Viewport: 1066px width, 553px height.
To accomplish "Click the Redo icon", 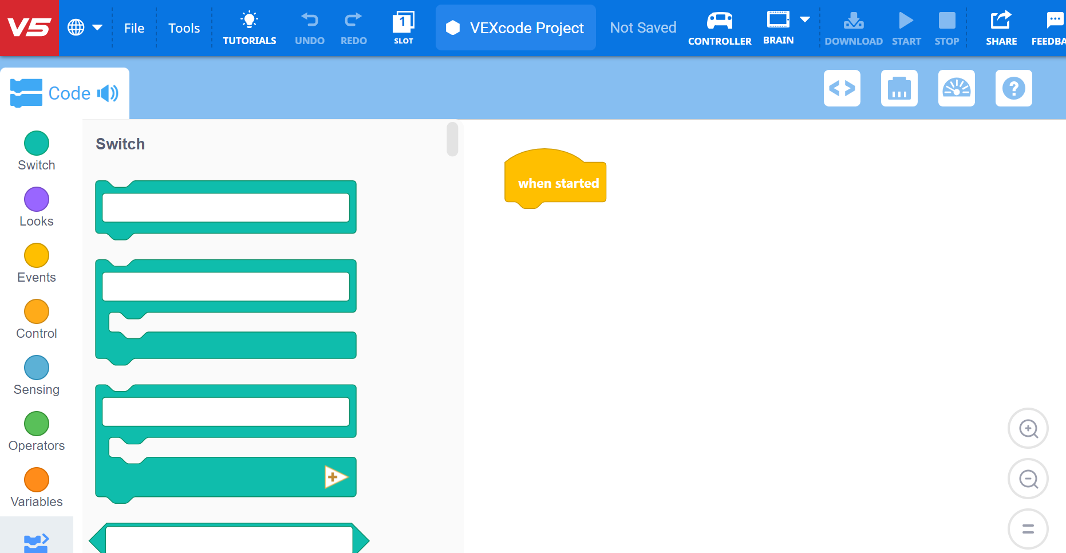I will click(353, 27).
